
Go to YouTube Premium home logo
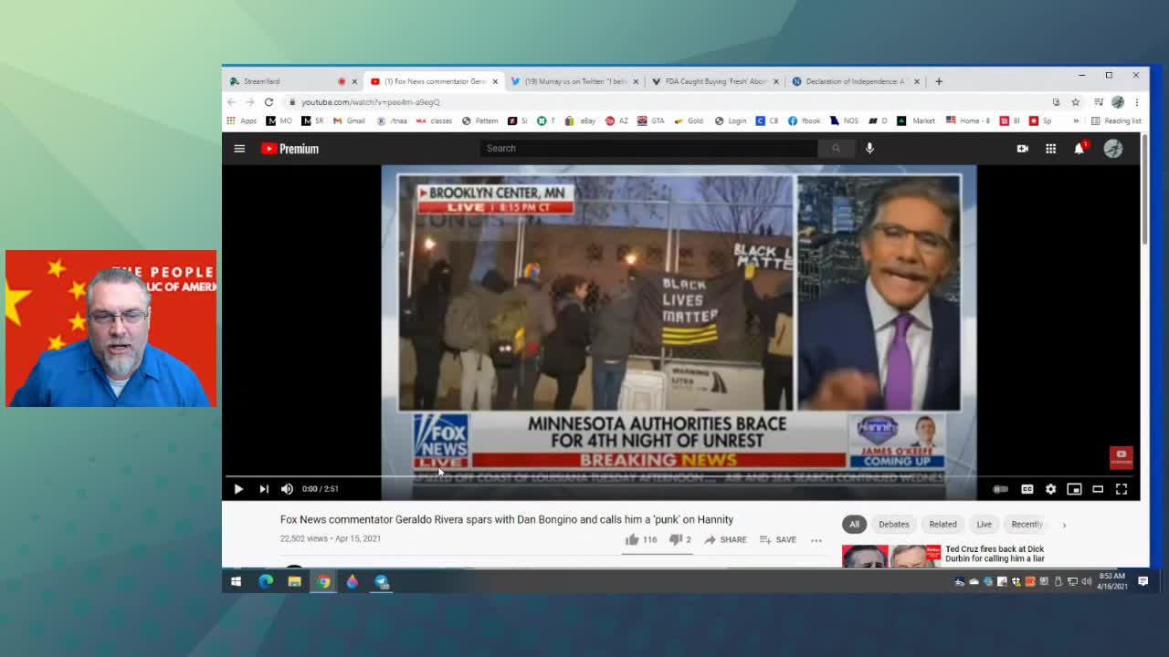(x=290, y=149)
